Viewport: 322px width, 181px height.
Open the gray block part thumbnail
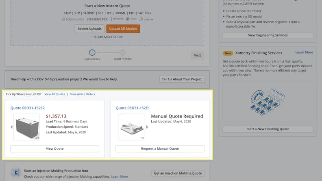(x=26, y=127)
